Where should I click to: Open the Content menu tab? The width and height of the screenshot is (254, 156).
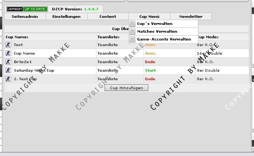point(108,17)
